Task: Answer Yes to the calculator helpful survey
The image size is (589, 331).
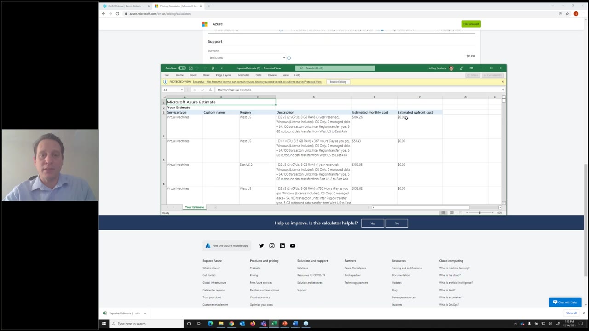Action: (x=372, y=223)
